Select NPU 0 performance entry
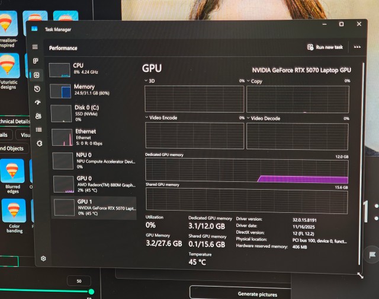379x299 pixels. coord(95,161)
